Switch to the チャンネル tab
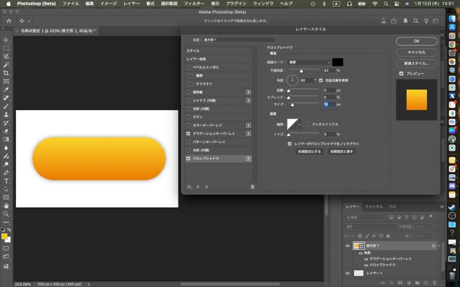 (374, 207)
